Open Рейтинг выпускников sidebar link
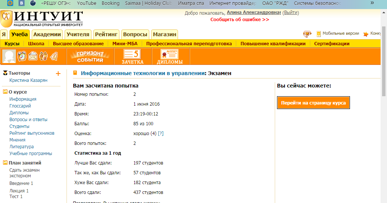 (x=32, y=133)
